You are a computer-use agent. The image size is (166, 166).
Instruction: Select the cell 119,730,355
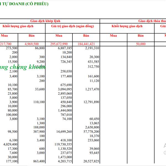pos(63,144)
